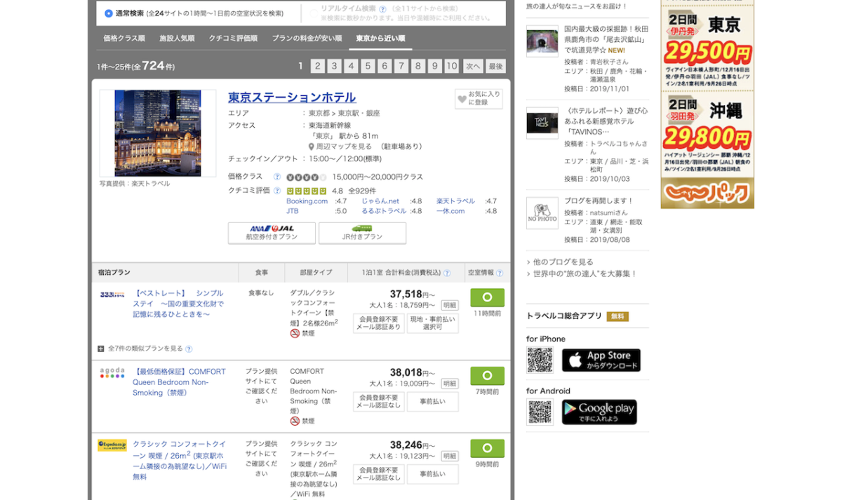Add hotel to favorites お気に入りに登録
The image size is (842, 500).
[479, 99]
